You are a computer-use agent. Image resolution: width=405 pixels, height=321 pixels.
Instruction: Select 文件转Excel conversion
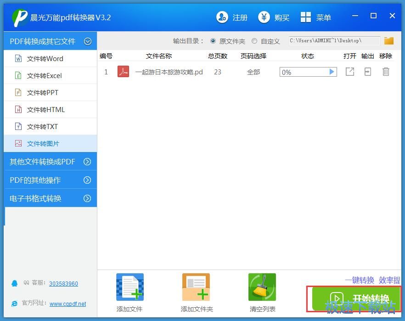tap(51, 76)
